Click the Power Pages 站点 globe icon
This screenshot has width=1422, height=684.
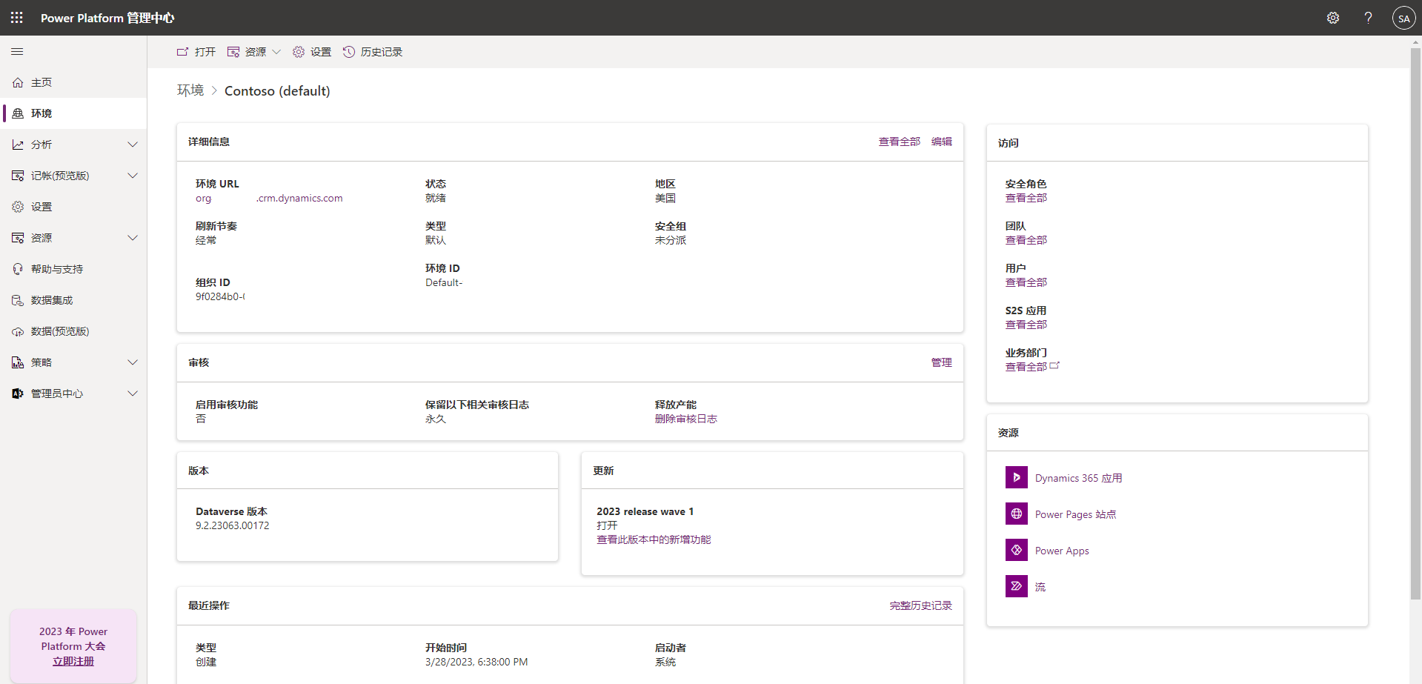point(1017,514)
